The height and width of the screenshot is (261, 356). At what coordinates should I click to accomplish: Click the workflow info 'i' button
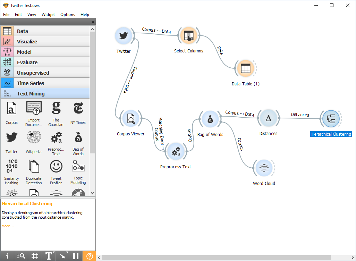tap(7, 256)
